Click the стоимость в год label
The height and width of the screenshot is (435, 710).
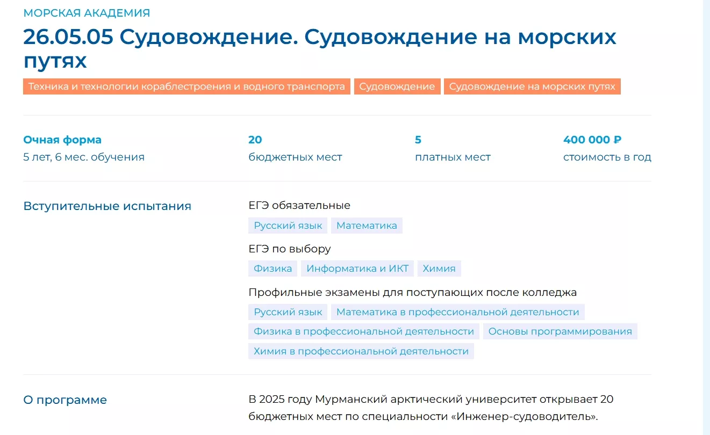pos(607,157)
